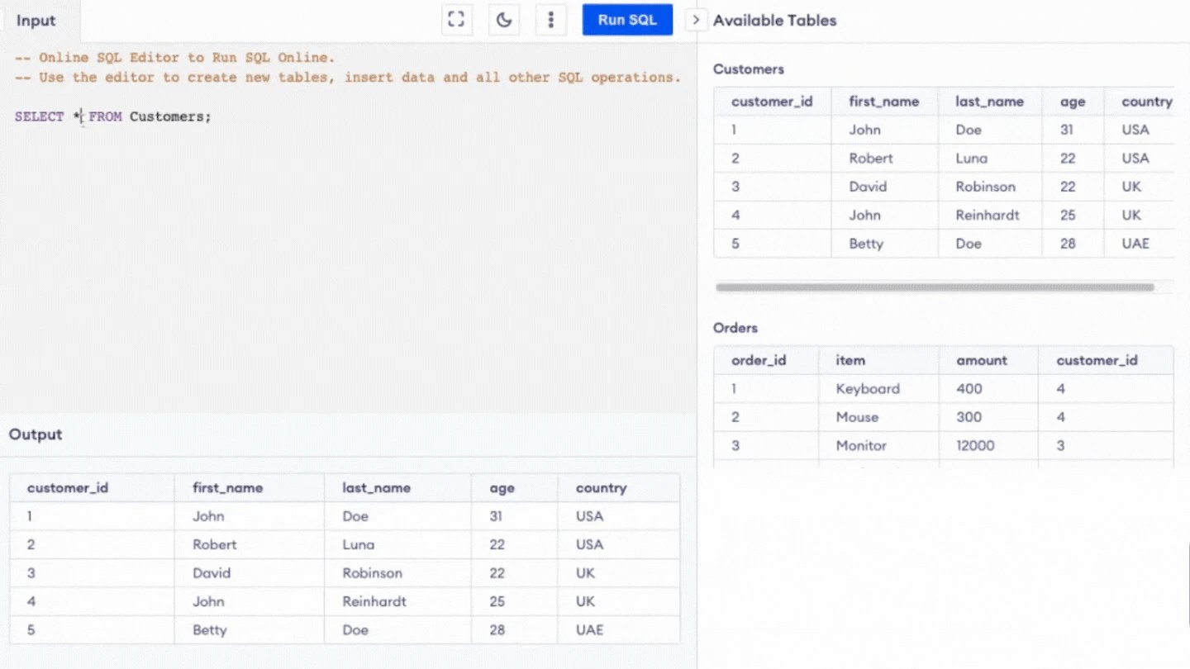Click the first_name header in Customers table
Screen dimensions: 1190x669
click(x=883, y=102)
